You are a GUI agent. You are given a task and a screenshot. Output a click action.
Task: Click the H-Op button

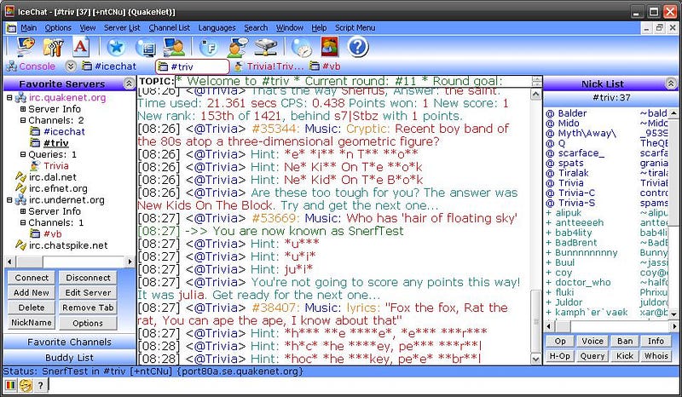point(560,356)
